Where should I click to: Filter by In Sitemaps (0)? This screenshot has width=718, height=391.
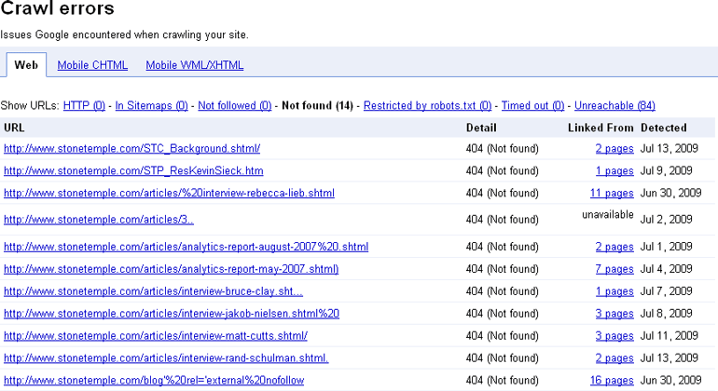coord(152,105)
